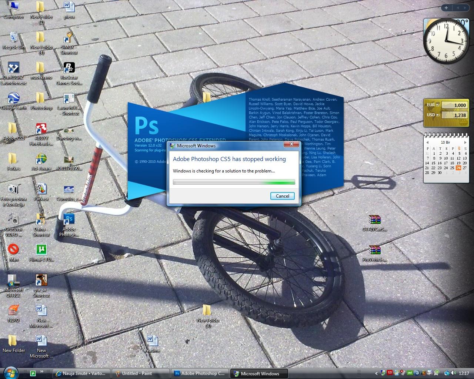Expand the EUR currency dropdown

tap(438, 105)
